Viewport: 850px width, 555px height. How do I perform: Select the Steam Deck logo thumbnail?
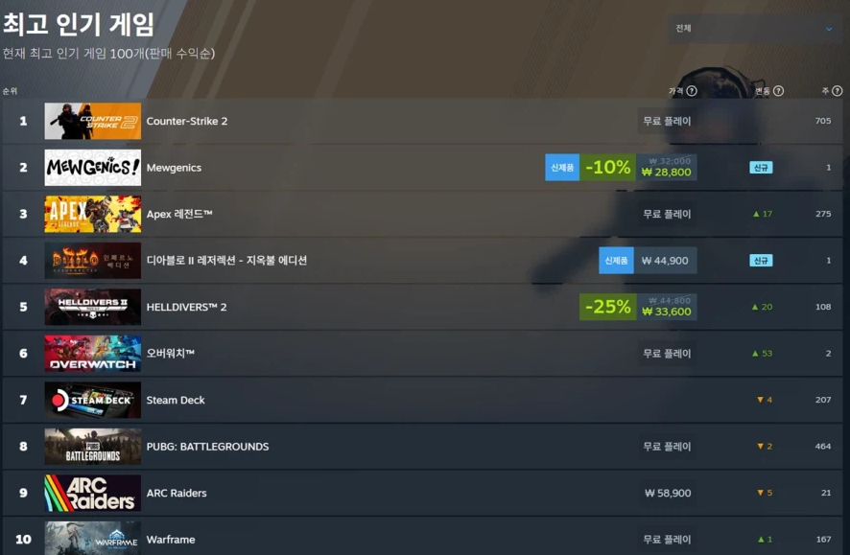point(93,400)
